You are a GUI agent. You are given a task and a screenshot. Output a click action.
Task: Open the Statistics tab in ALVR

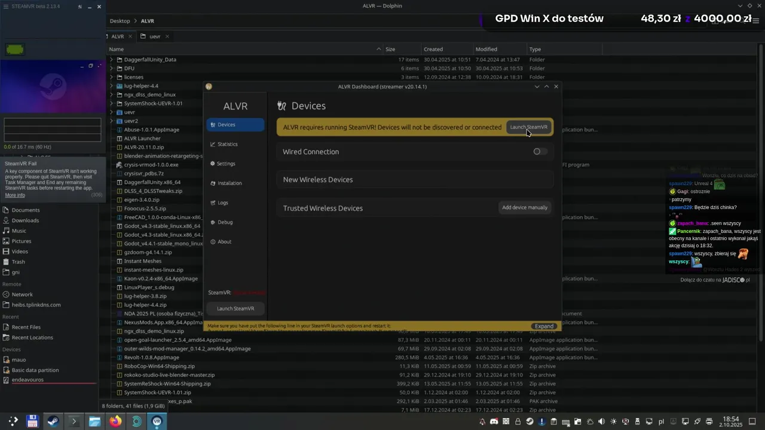[x=235, y=144]
